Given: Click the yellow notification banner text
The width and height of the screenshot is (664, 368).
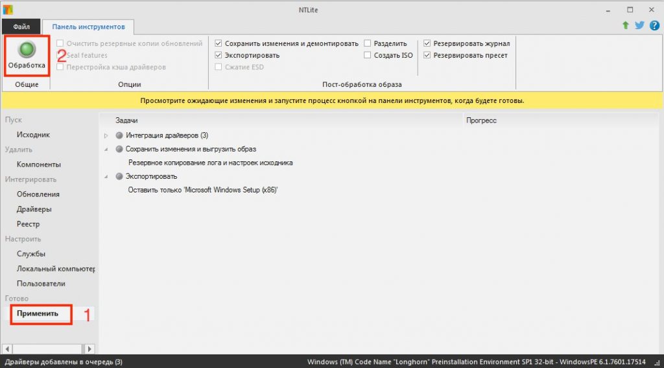Looking at the screenshot, I should 332,100.
